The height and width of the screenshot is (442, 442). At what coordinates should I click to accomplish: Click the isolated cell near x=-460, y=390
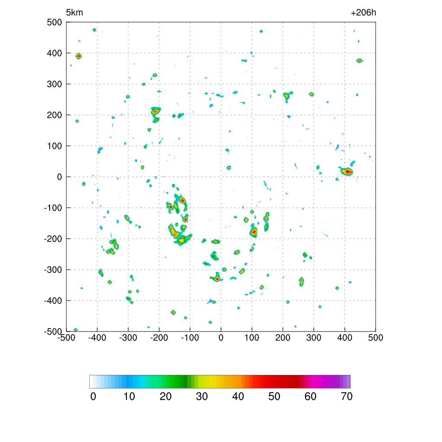79,56
